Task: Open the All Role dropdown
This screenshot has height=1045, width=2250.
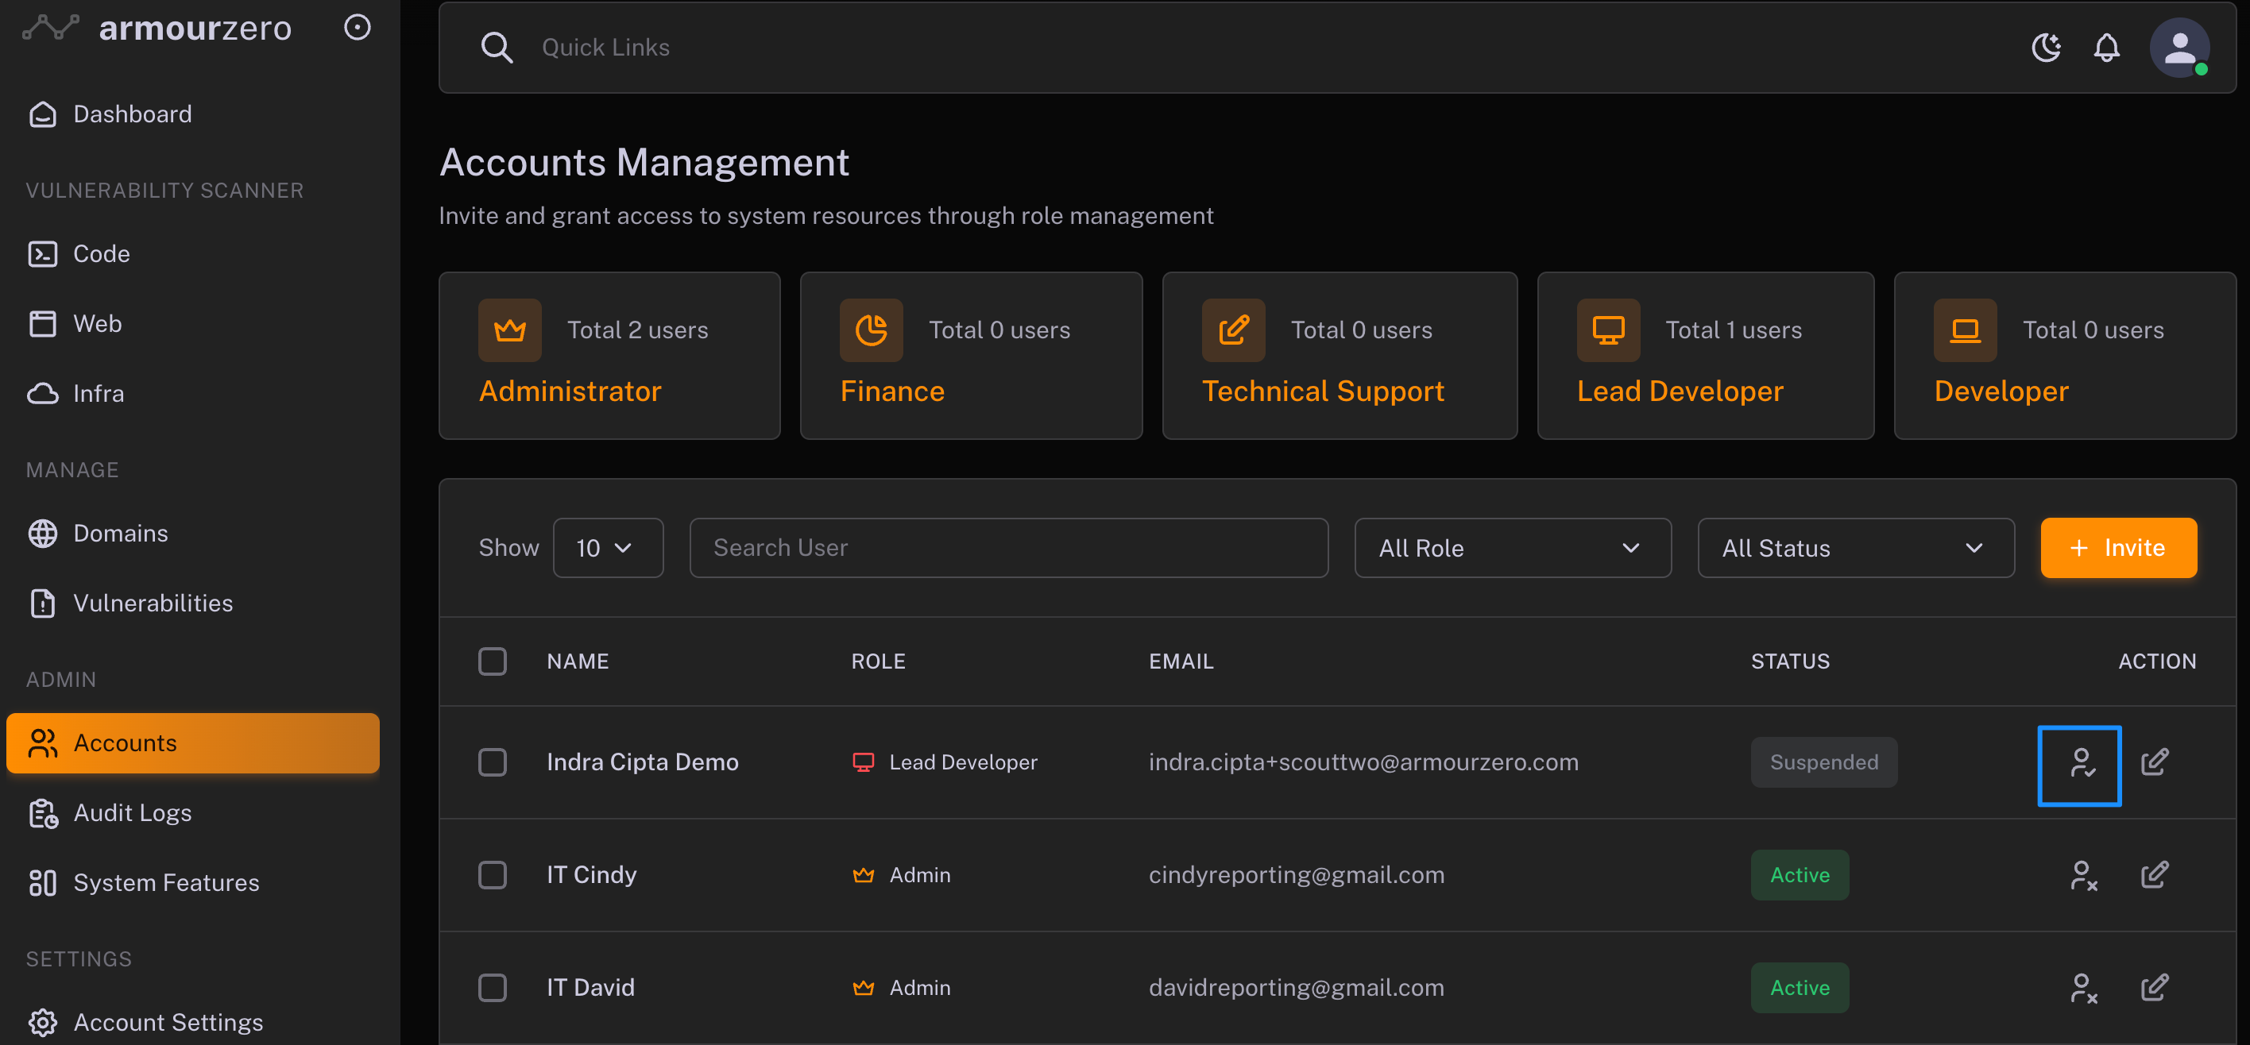Action: pos(1512,547)
